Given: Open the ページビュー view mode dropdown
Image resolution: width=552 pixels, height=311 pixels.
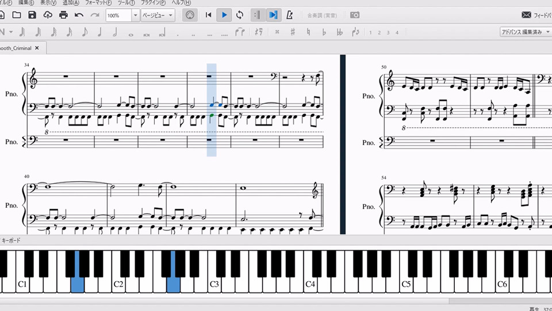Looking at the screenshot, I should [x=158, y=15].
